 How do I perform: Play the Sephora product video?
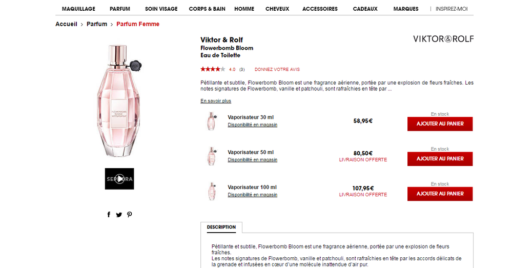119,179
